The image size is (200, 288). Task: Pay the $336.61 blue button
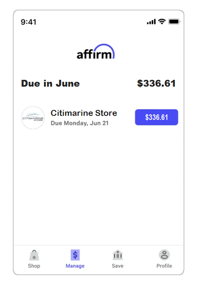tap(157, 117)
